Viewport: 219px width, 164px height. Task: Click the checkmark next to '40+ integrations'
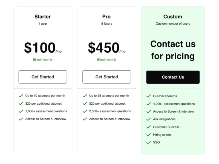pyautogui.click(x=149, y=119)
